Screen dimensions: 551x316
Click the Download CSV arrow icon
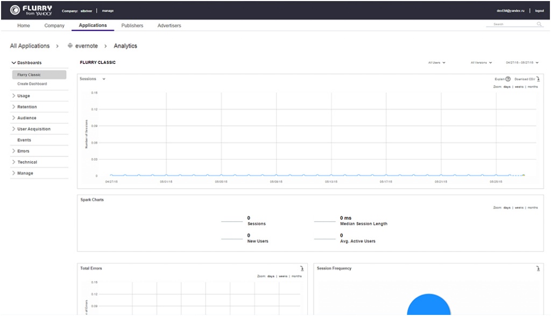[x=538, y=79]
